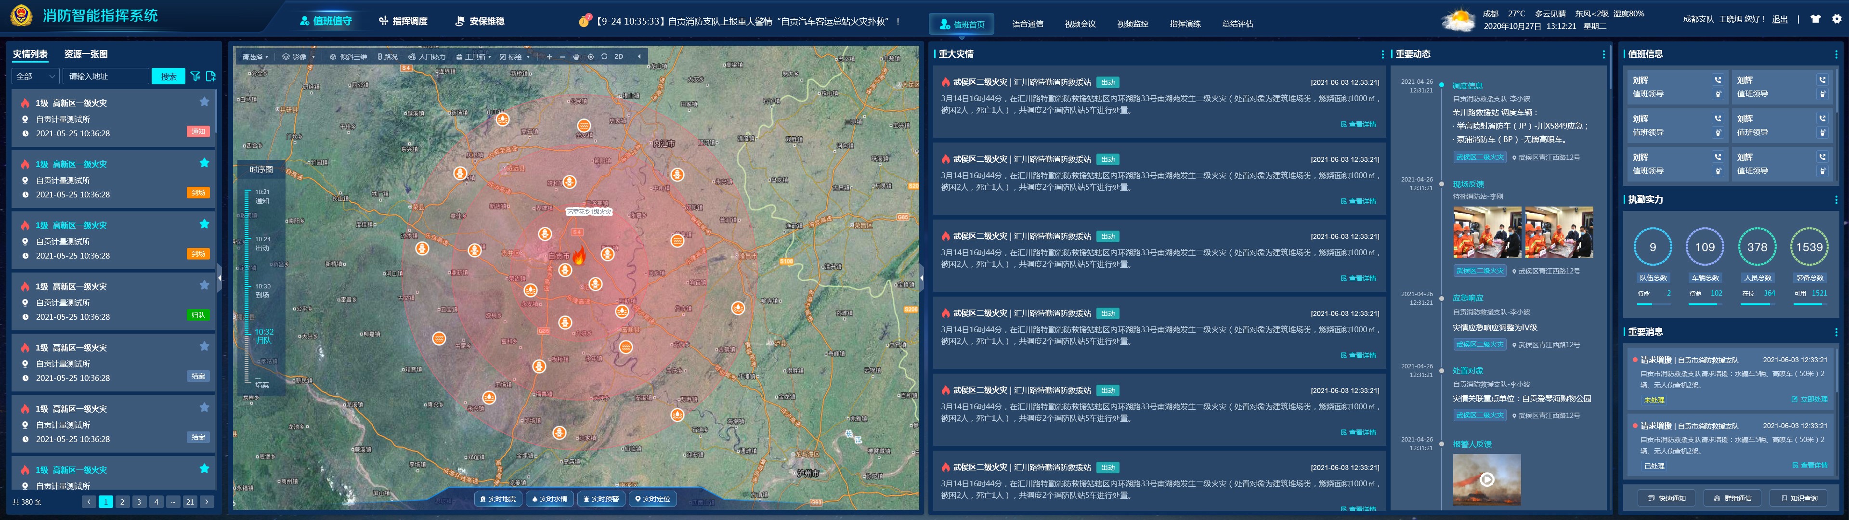Click the 请输入地址 address input field

pos(105,76)
